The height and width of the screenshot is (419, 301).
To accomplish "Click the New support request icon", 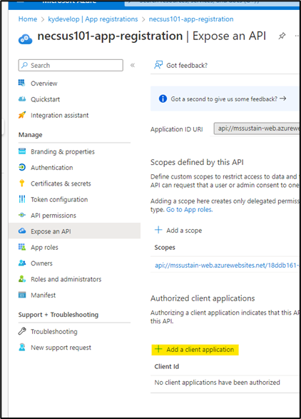I will (22, 348).
